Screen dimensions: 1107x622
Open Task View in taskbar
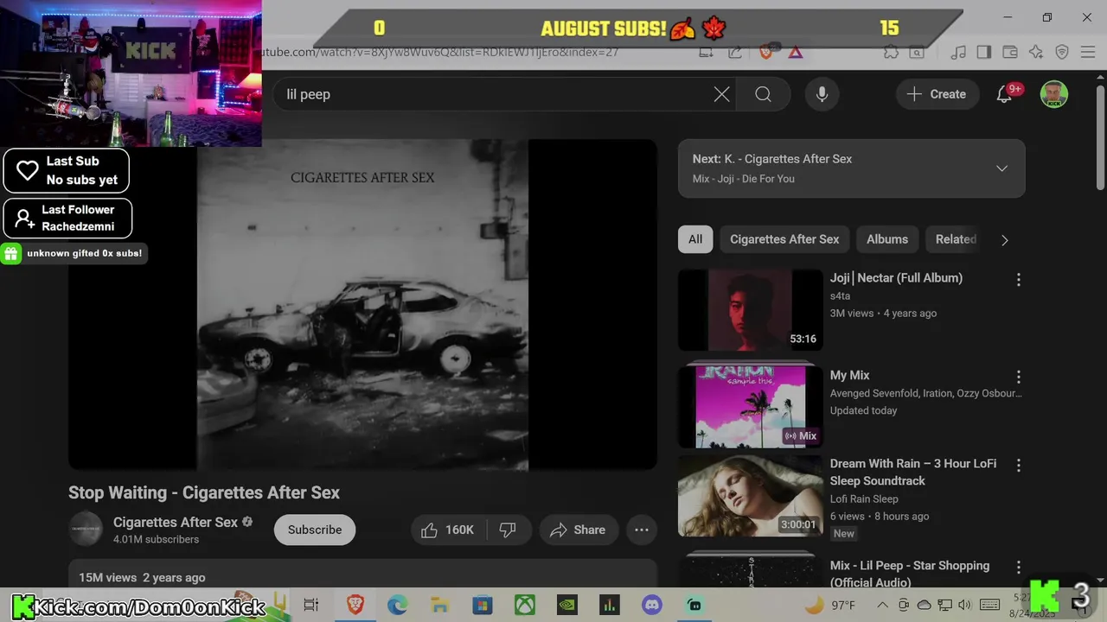tap(311, 605)
